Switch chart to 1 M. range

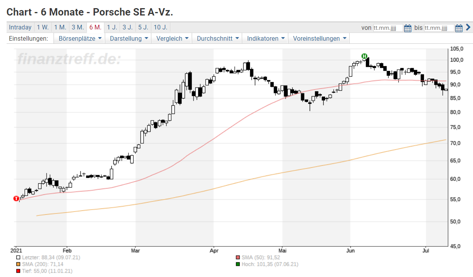coord(60,27)
